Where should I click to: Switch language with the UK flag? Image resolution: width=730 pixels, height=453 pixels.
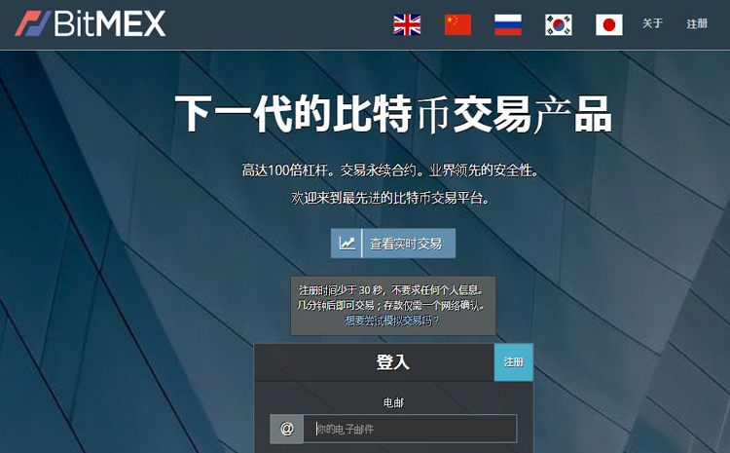[407, 24]
